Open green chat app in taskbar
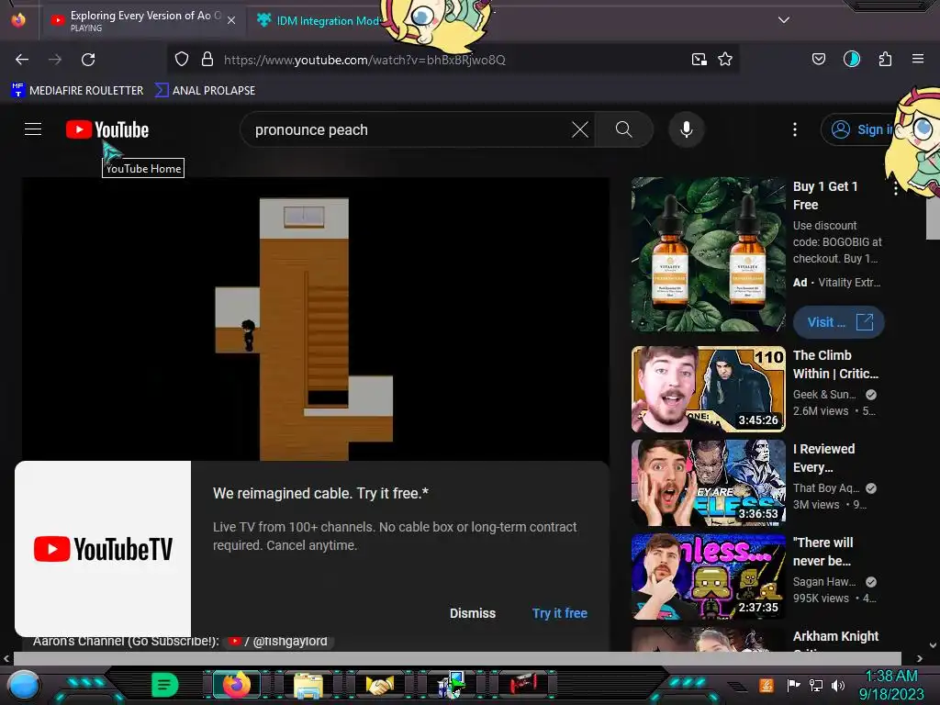This screenshot has height=705, width=940. pos(164,685)
